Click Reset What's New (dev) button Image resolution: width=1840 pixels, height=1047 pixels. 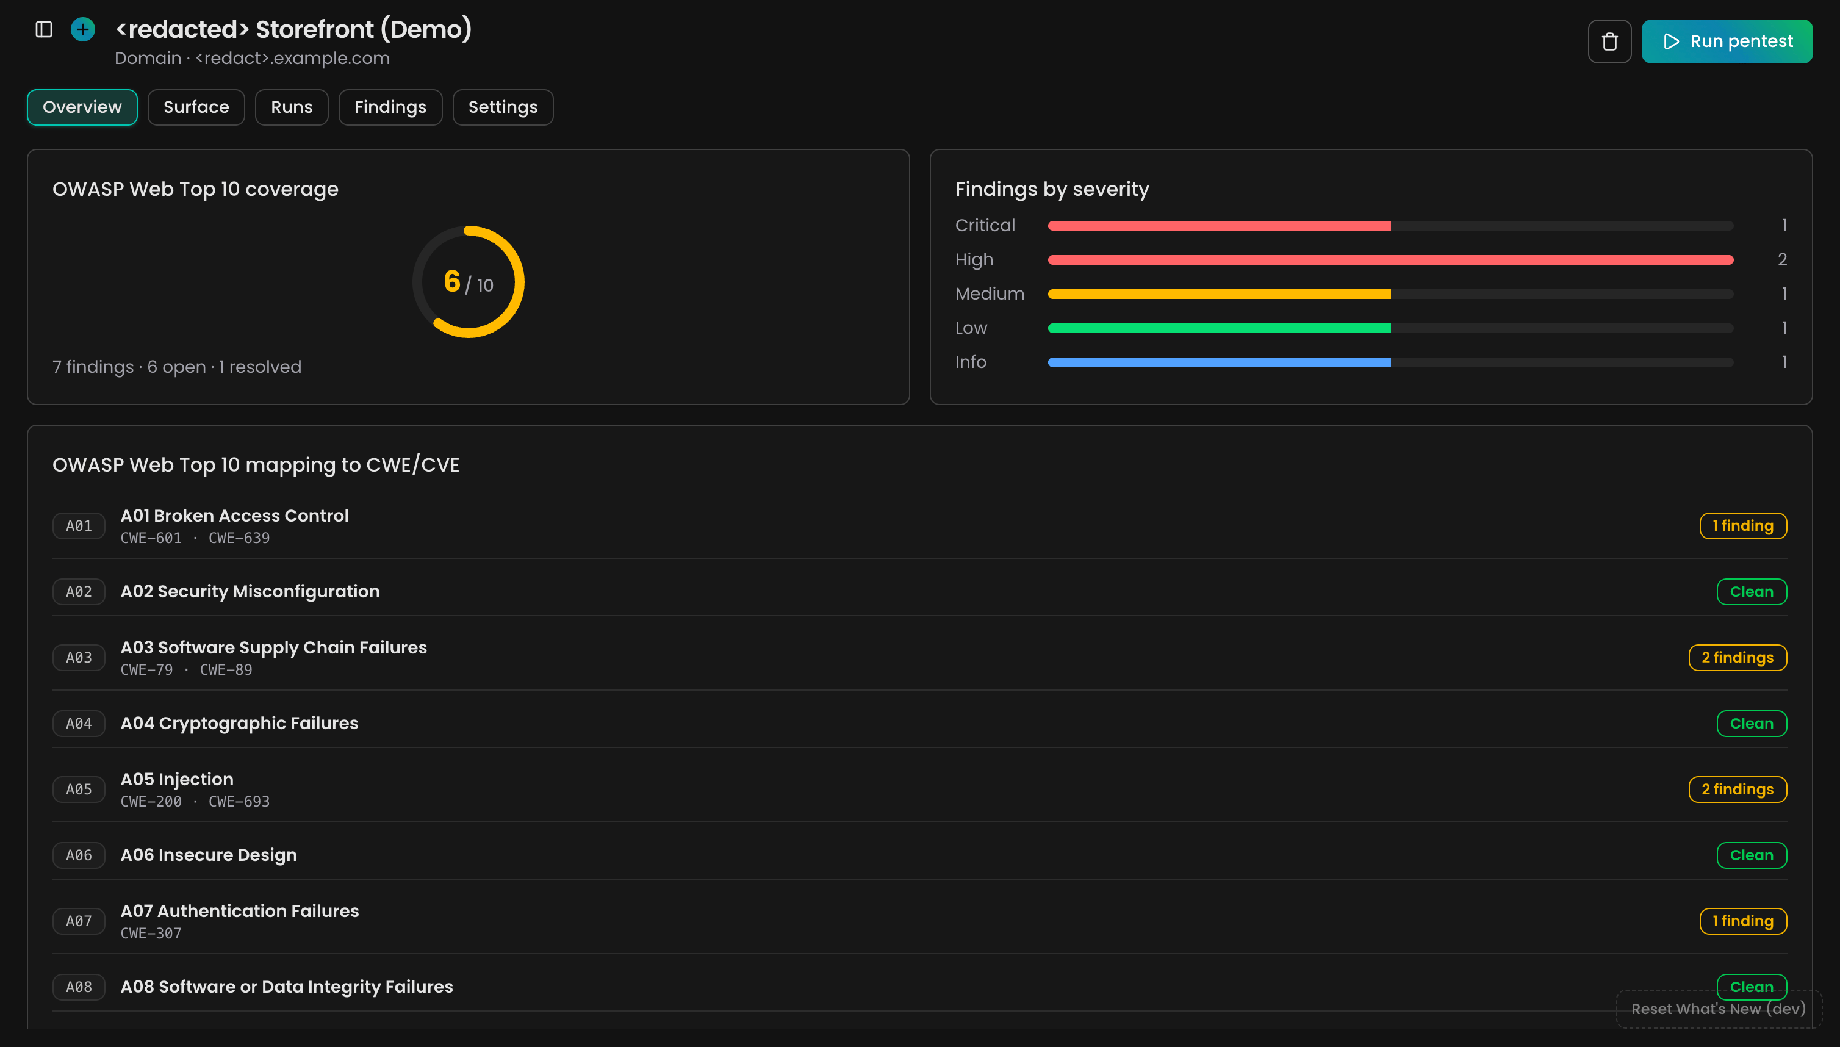click(x=1719, y=1009)
